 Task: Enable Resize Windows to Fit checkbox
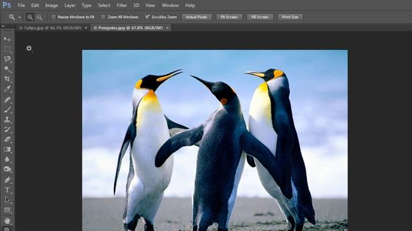(x=53, y=17)
